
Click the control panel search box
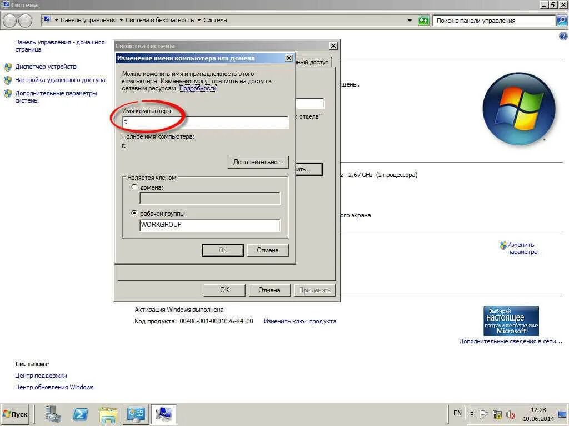(494, 21)
